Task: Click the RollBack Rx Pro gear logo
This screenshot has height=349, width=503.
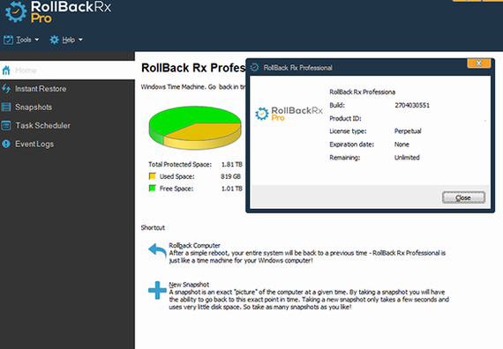Action: (x=16, y=12)
